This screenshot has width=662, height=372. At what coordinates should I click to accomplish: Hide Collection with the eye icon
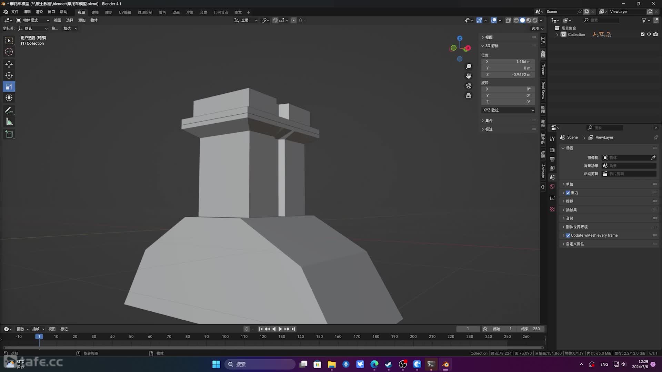coord(649,34)
